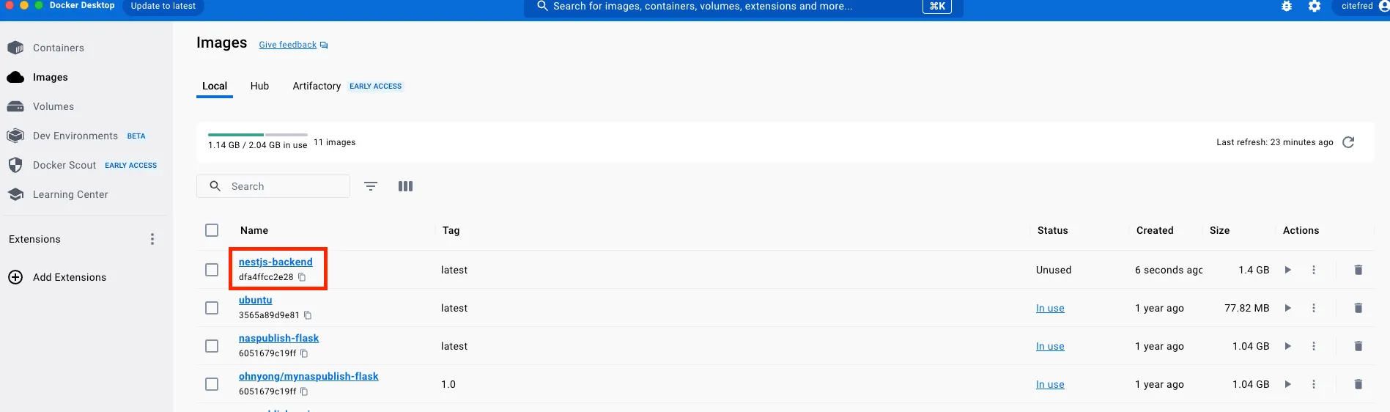Run the naspublish-flask image
Screen dimensions: 1390x412
point(1287,346)
